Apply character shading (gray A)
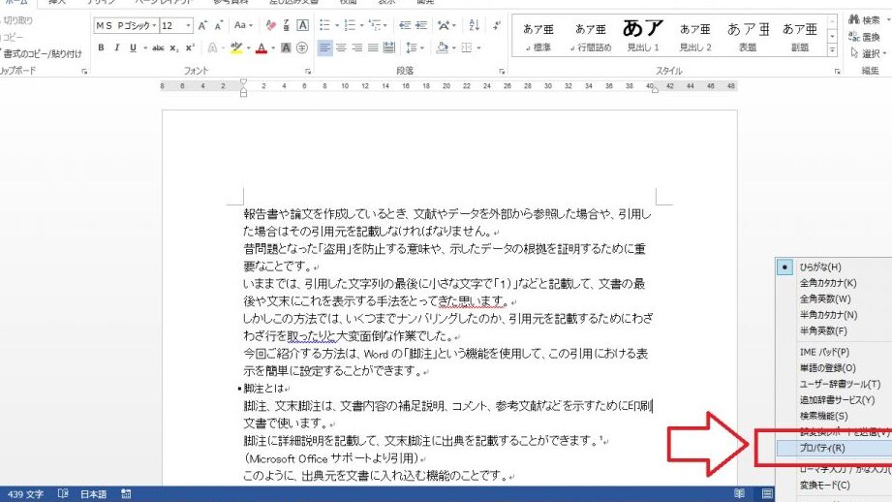 (x=286, y=47)
